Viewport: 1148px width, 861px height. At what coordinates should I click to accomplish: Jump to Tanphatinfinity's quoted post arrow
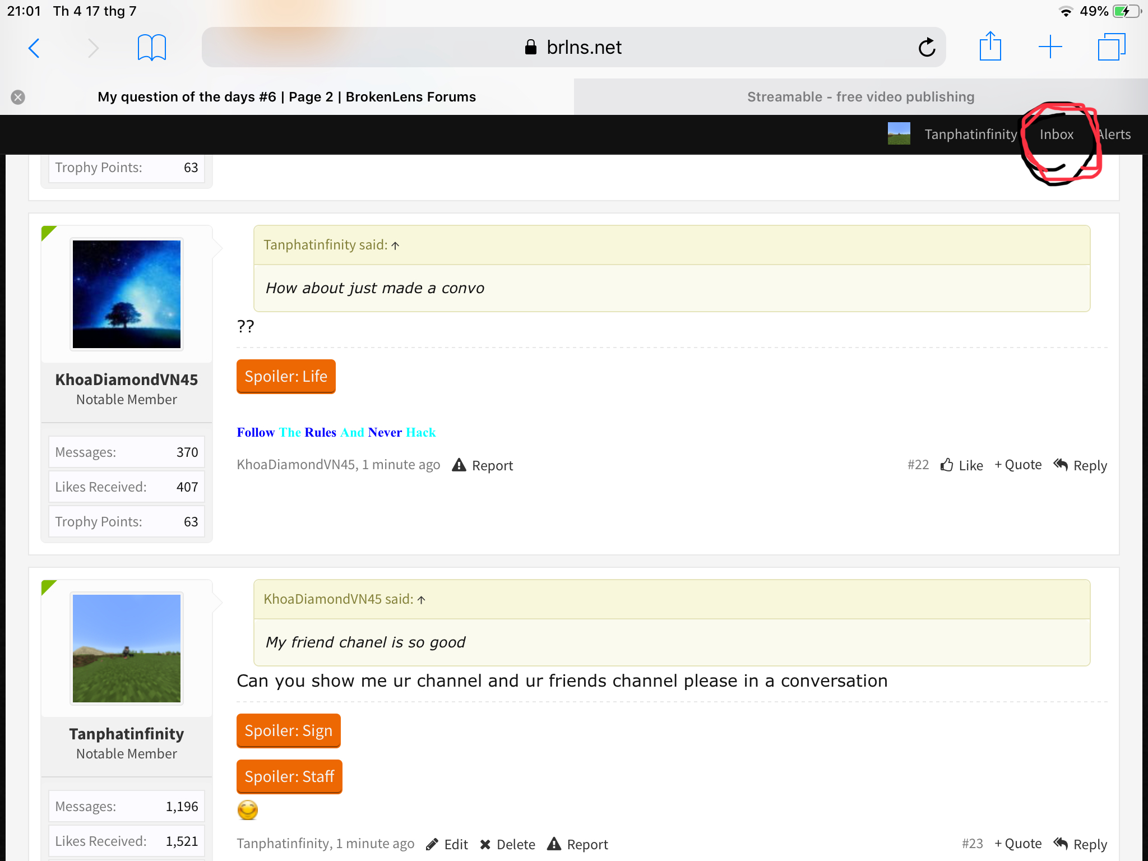[395, 246]
